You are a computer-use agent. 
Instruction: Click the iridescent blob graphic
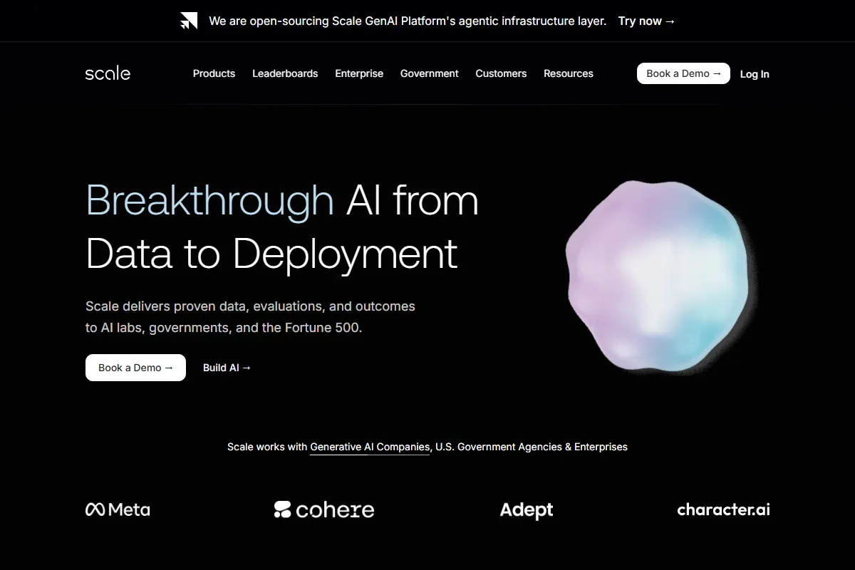658,278
